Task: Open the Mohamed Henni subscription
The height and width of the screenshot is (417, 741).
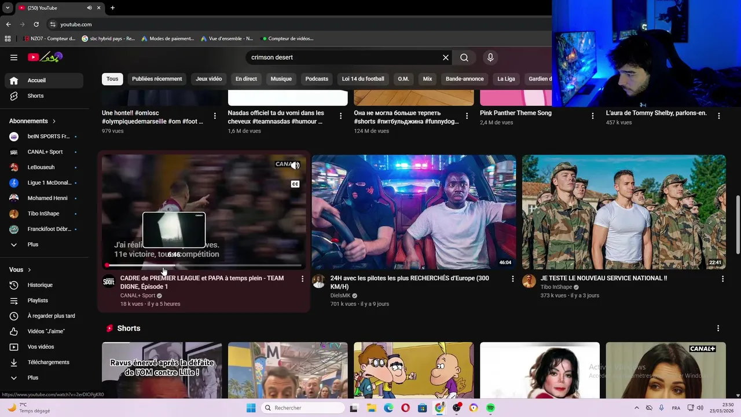Action: pyautogui.click(x=44, y=198)
